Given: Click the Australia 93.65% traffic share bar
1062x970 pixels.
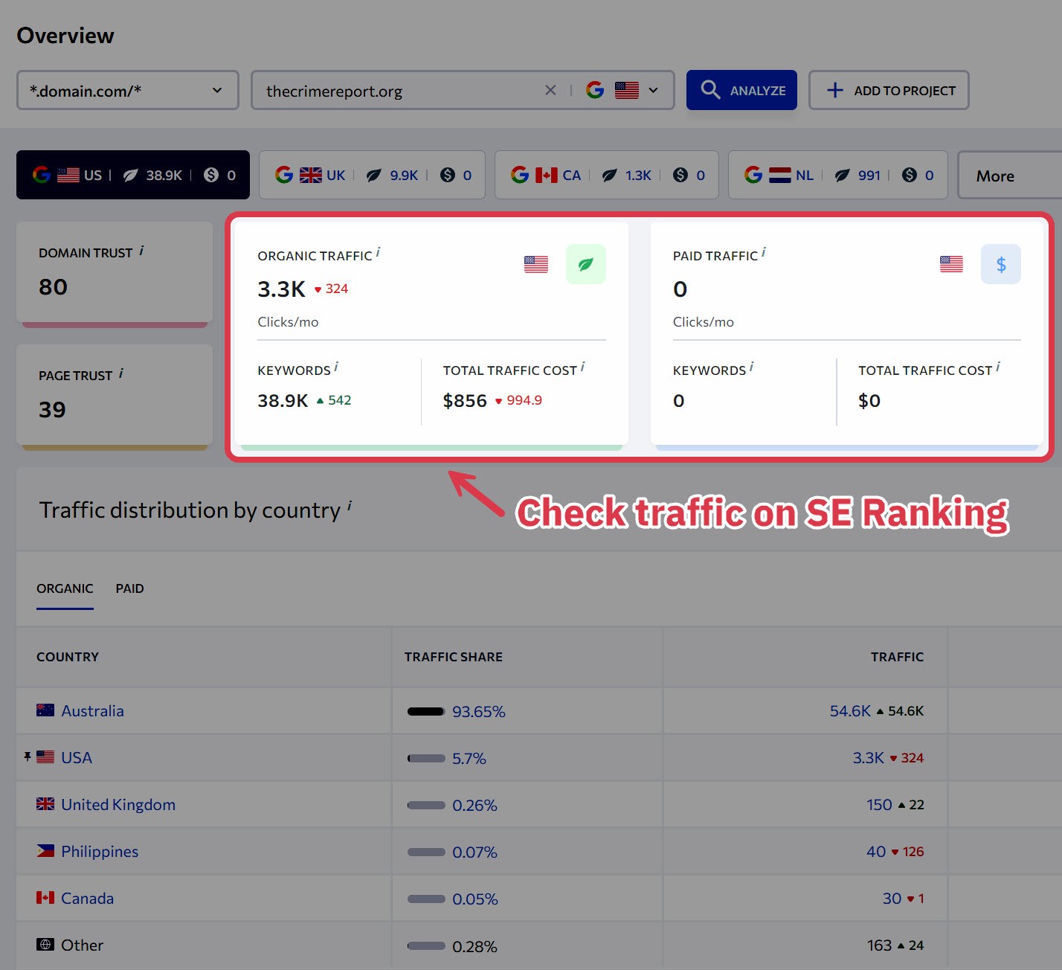Looking at the screenshot, I should (426, 712).
